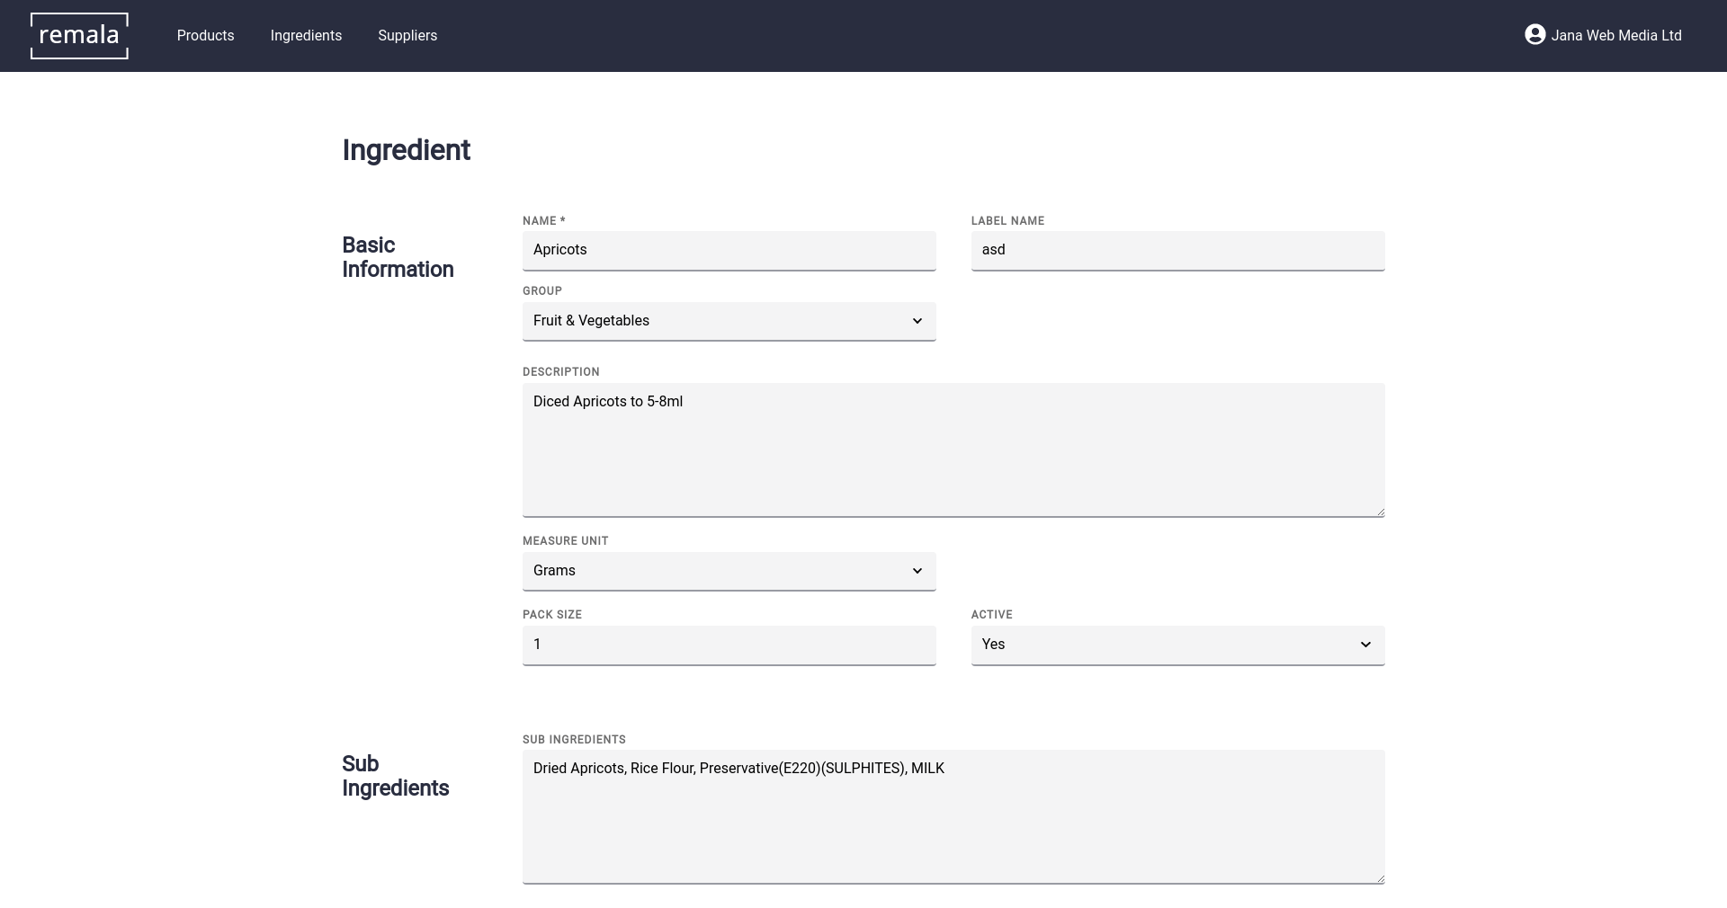Go to the Ingredients page
This screenshot has width=1727, height=908.
306,36
